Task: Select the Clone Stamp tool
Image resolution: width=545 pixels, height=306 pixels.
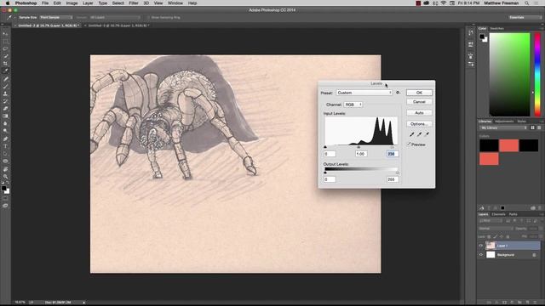Action: tap(5, 93)
